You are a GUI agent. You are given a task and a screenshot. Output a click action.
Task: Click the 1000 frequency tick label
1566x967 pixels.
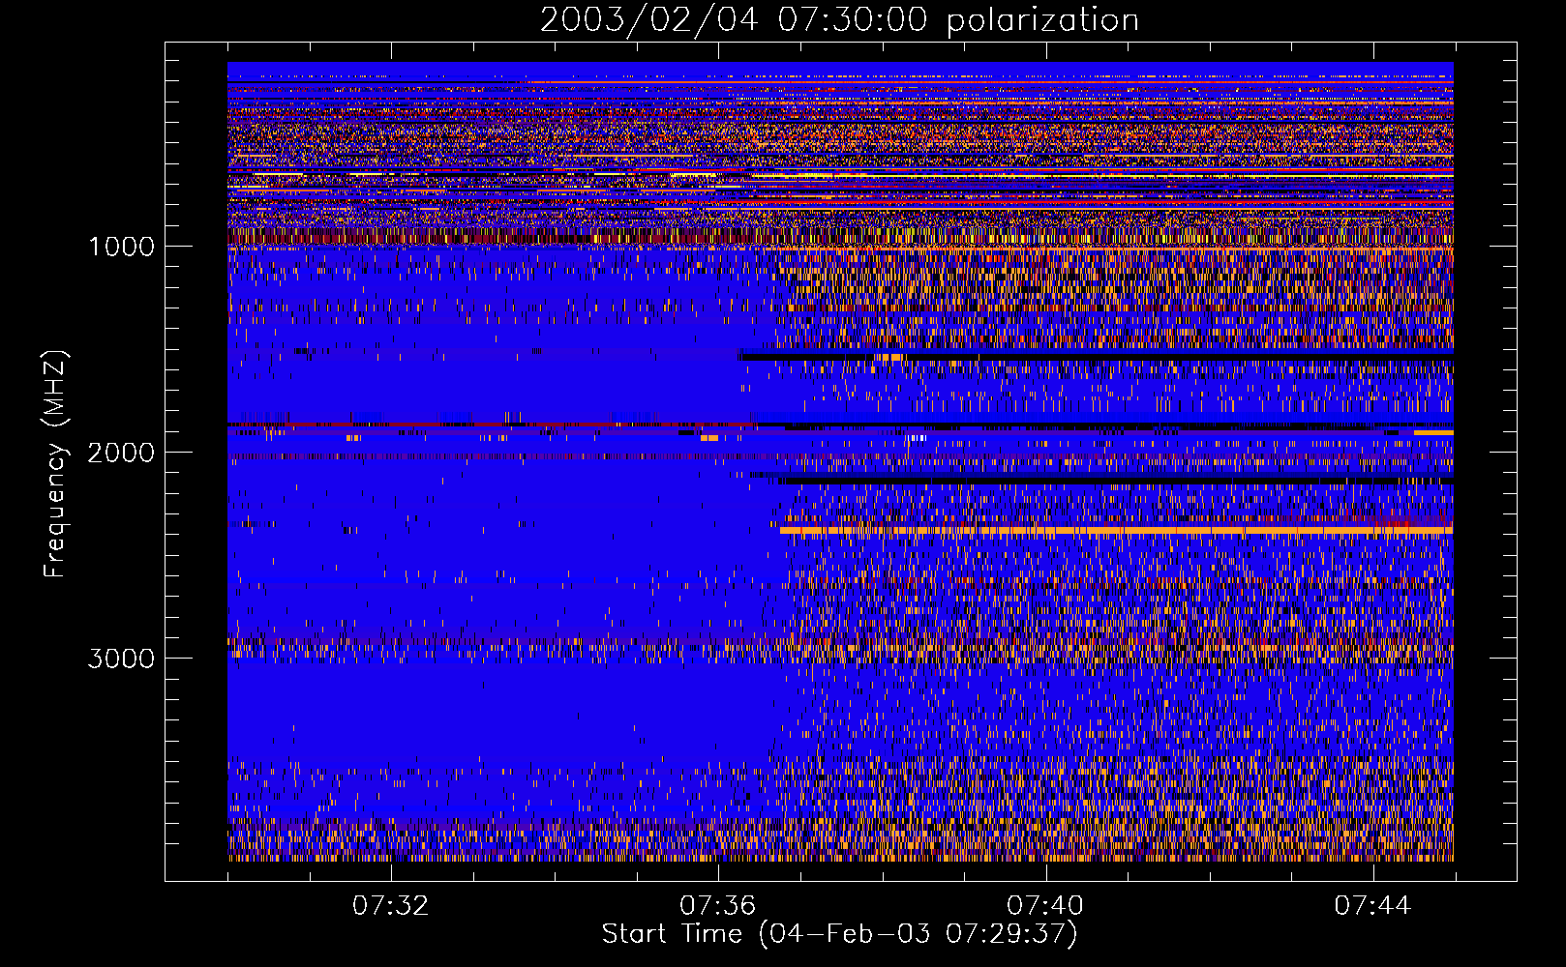[x=121, y=247]
